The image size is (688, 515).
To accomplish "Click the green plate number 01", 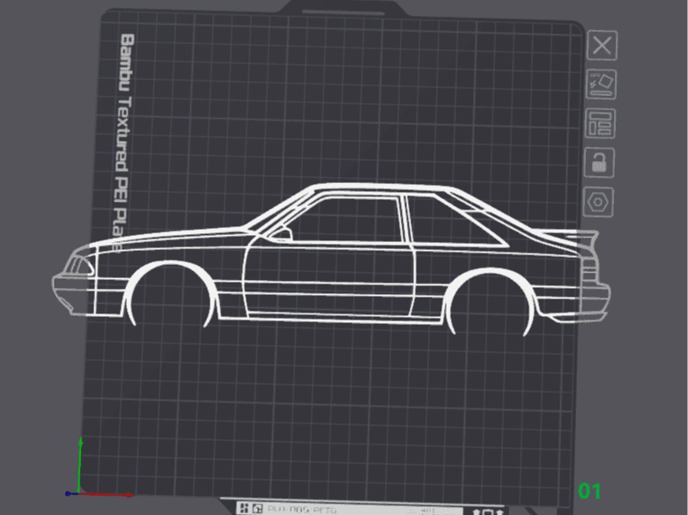I will (589, 491).
